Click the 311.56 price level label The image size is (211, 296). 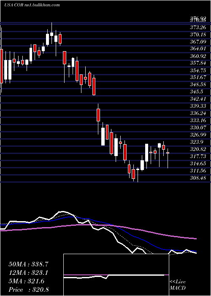click(x=198, y=171)
